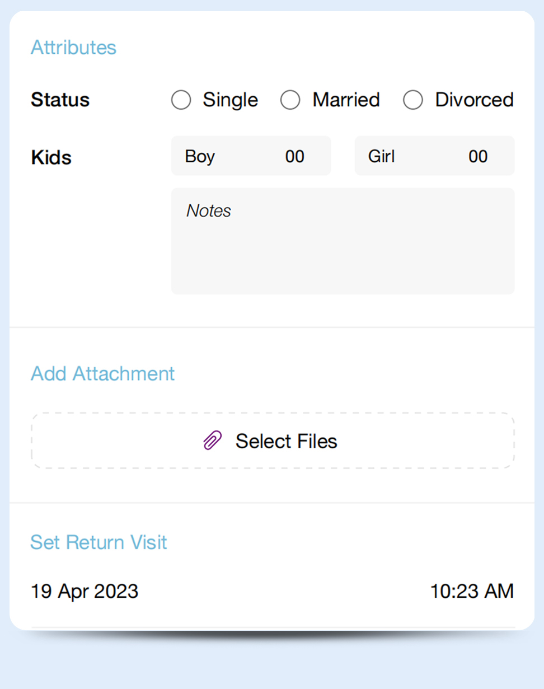Click the Status row label
The image size is (544, 689).
[x=60, y=100]
